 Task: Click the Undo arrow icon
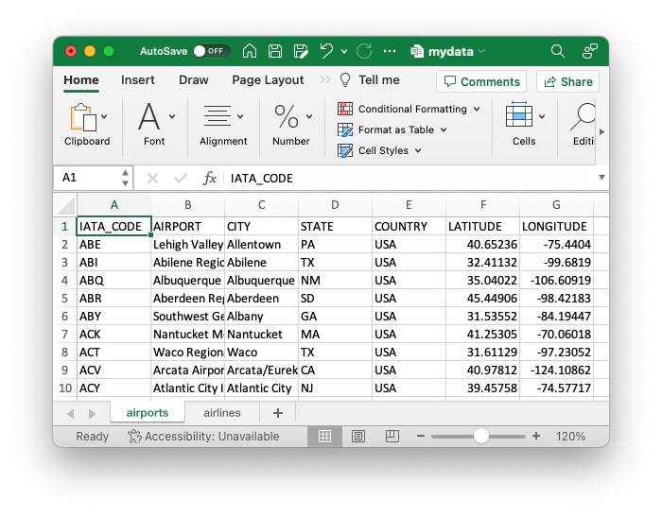[326, 51]
